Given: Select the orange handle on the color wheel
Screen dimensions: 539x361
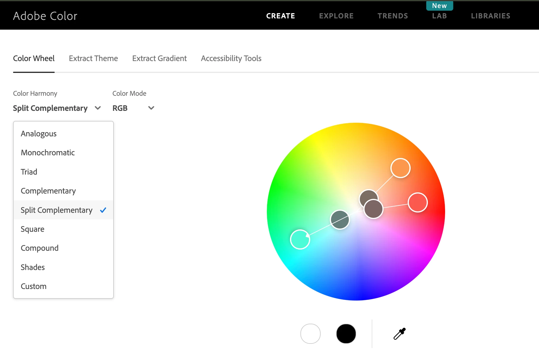Looking at the screenshot, I should coord(401,168).
